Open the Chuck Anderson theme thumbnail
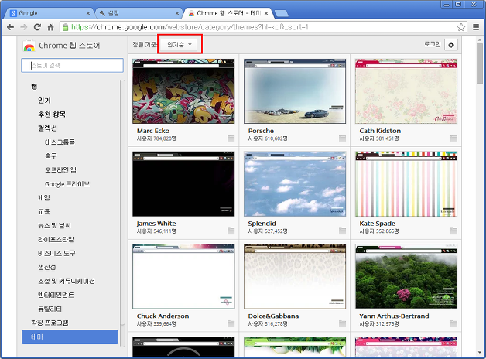This screenshot has height=359, width=486. pyautogui.click(x=183, y=276)
